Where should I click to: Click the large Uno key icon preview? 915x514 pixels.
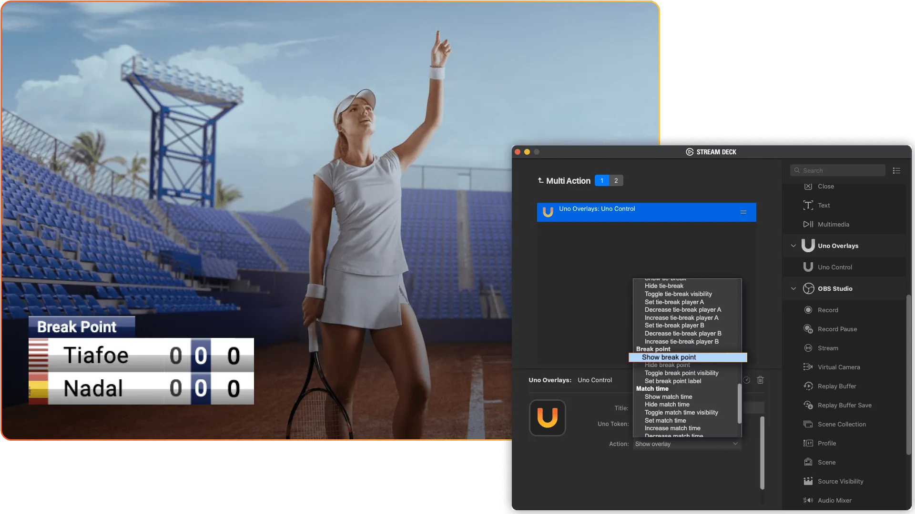tap(548, 417)
